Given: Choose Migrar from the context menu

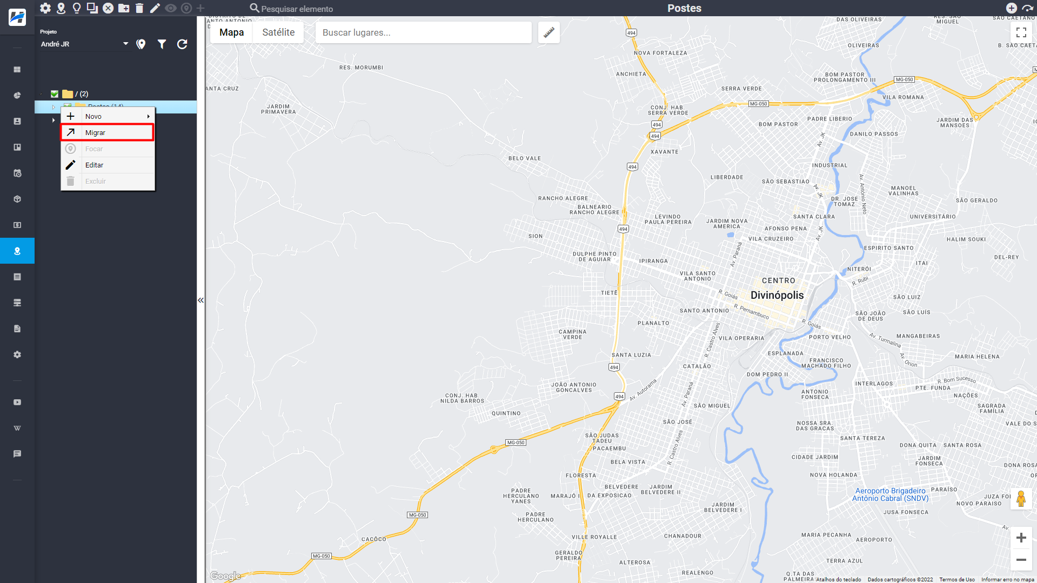Looking at the screenshot, I should click(x=108, y=132).
